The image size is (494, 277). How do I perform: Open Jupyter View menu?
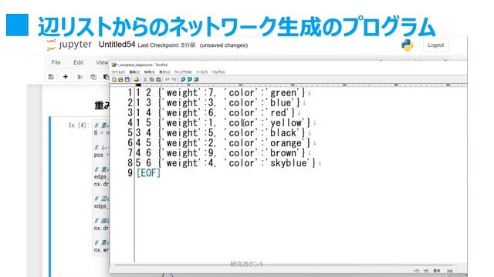tap(102, 62)
